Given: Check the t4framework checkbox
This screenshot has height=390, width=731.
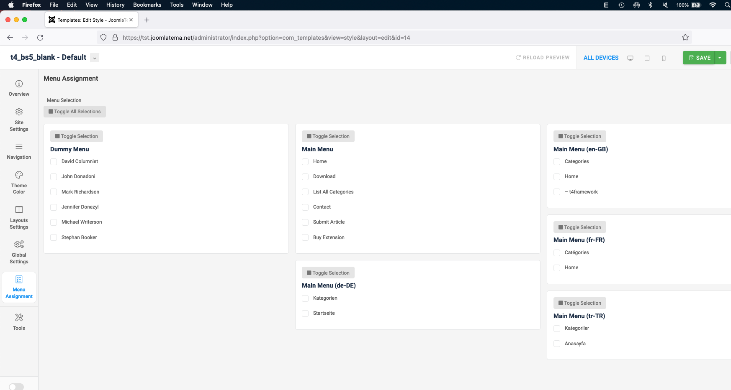Looking at the screenshot, I should coord(557,192).
